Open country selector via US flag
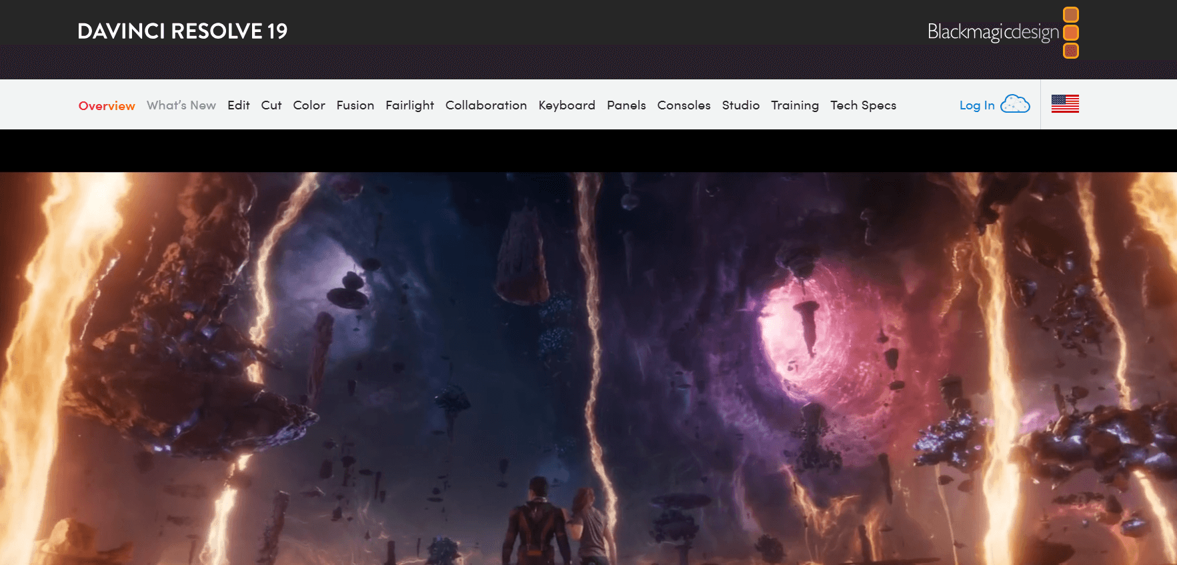1177x565 pixels. pyautogui.click(x=1065, y=104)
